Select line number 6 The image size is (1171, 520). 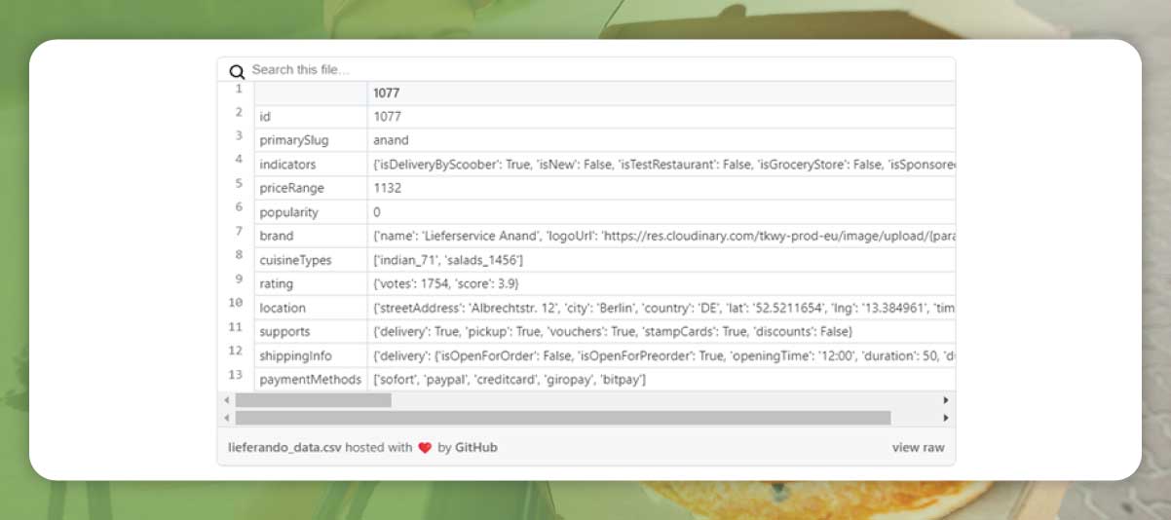point(238,207)
